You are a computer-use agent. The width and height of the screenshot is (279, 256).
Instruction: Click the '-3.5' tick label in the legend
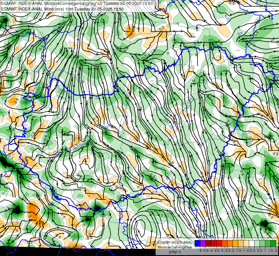pyautogui.click(x=217, y=251)
